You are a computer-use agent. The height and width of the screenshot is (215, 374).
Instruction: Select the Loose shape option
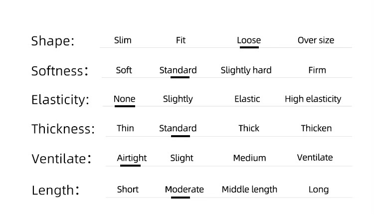pyautogui.click(x=249, y=40)
